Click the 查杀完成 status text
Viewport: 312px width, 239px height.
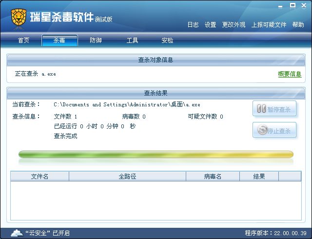(x=65, y=136)
